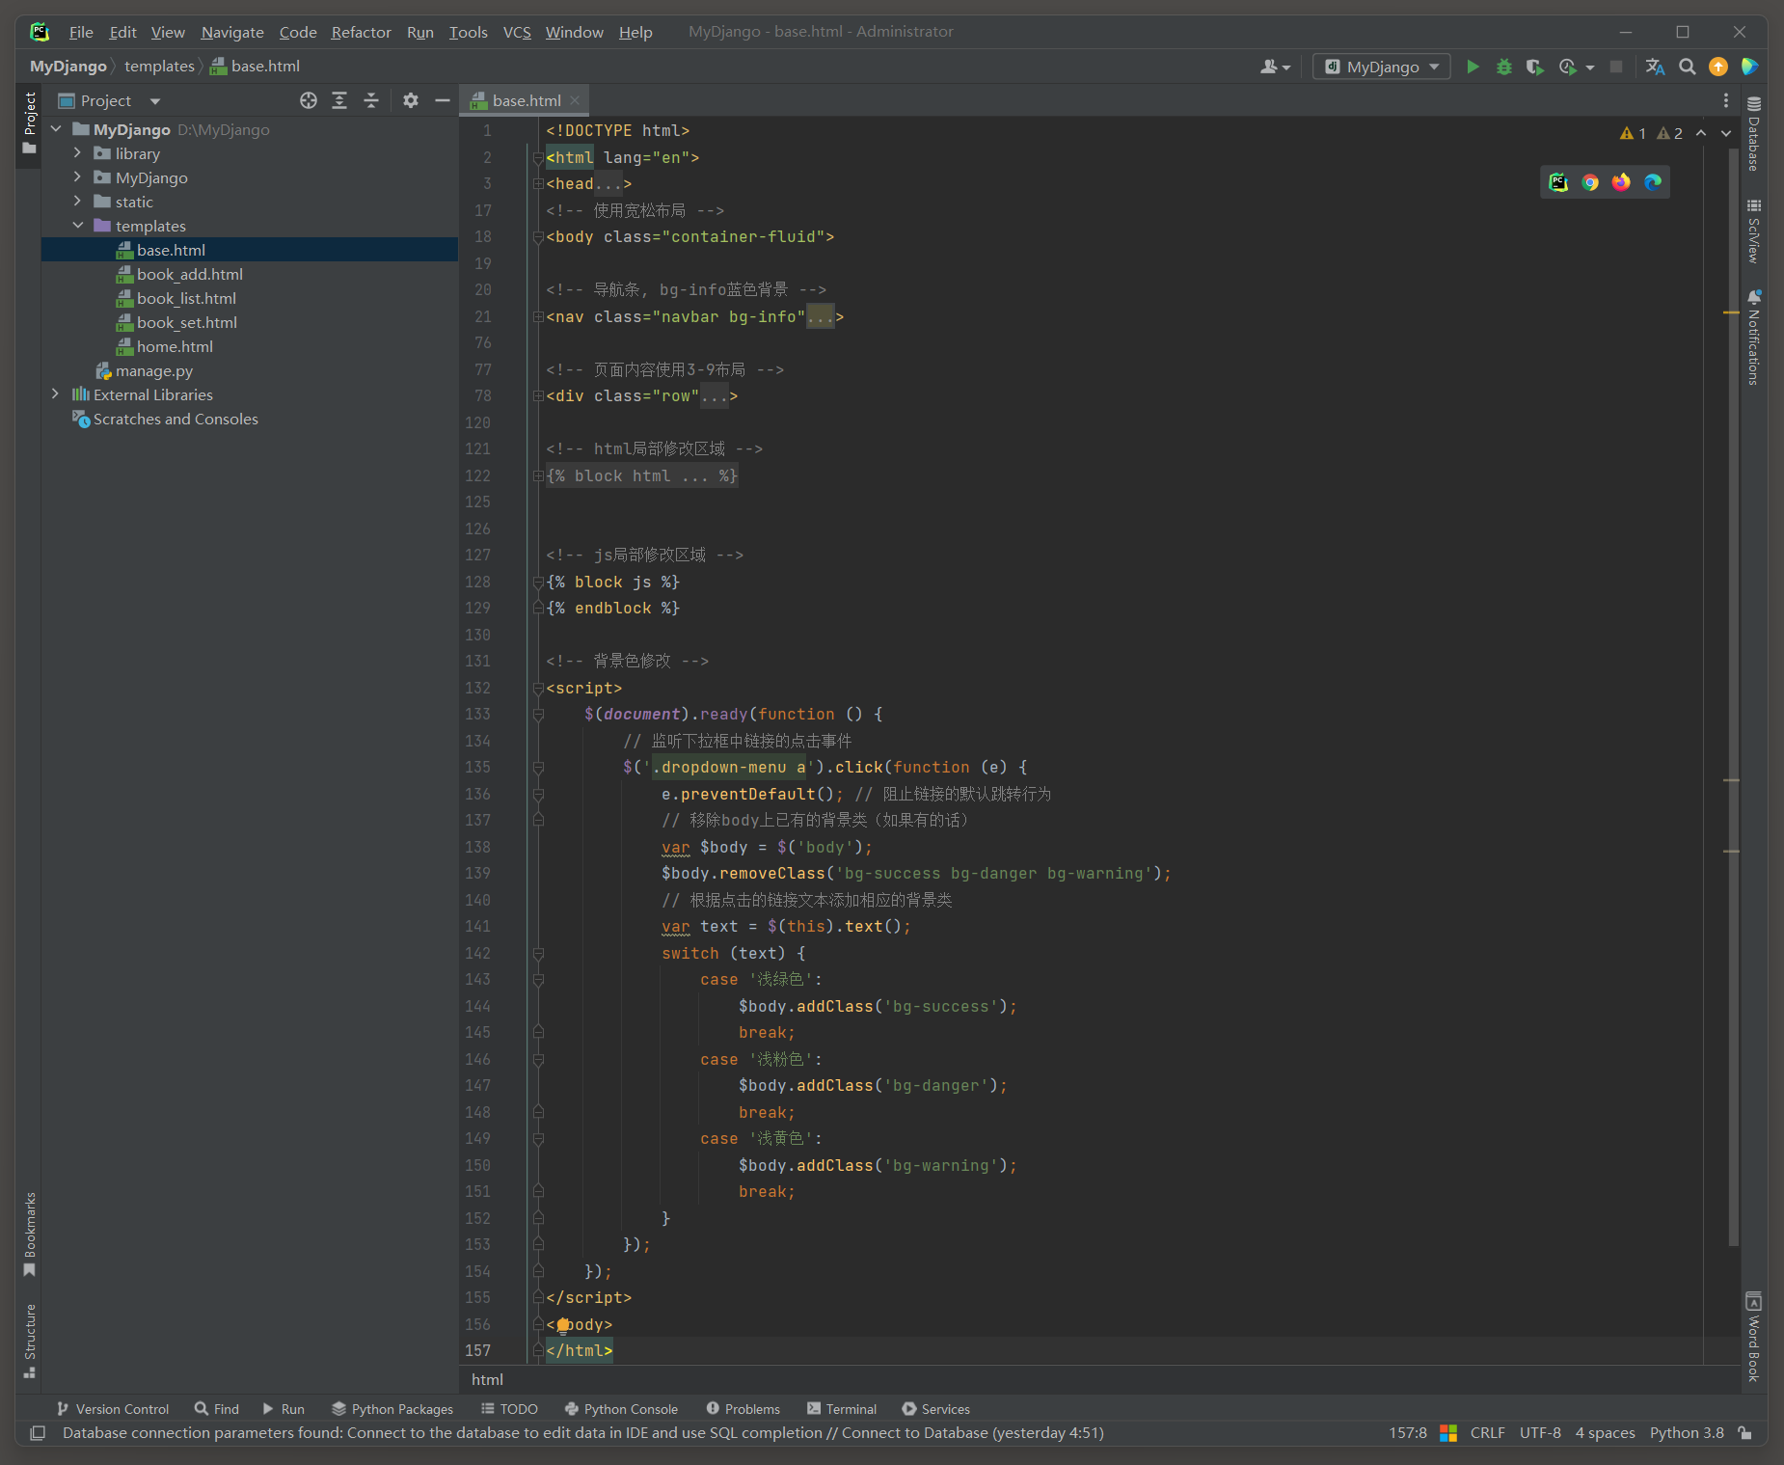This screenshot has width=1784, height=1465.
Task: Open Database tool window stripe
Action: (1754, 134)
